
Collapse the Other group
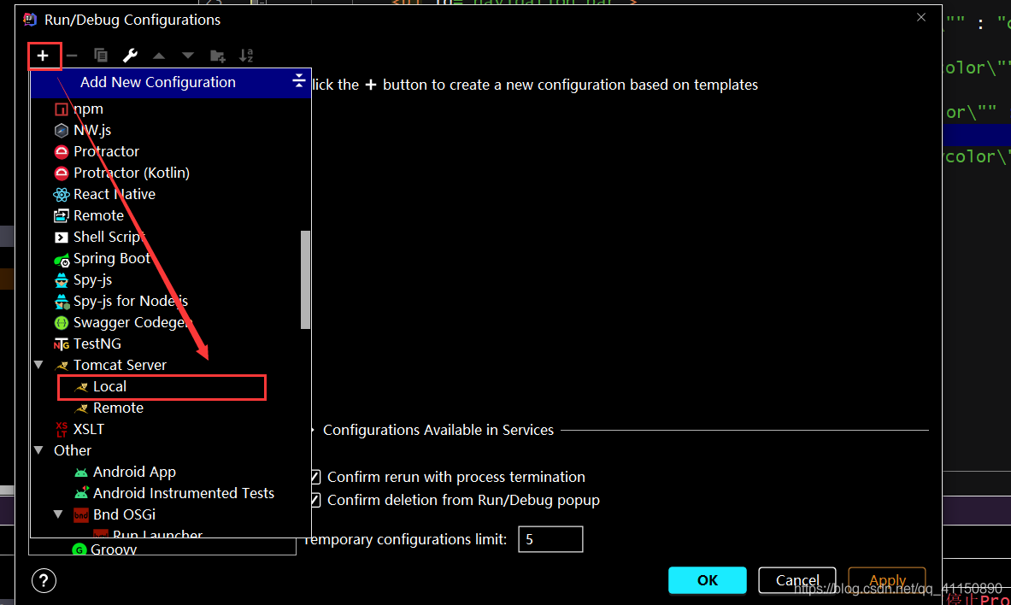[38, 450]
